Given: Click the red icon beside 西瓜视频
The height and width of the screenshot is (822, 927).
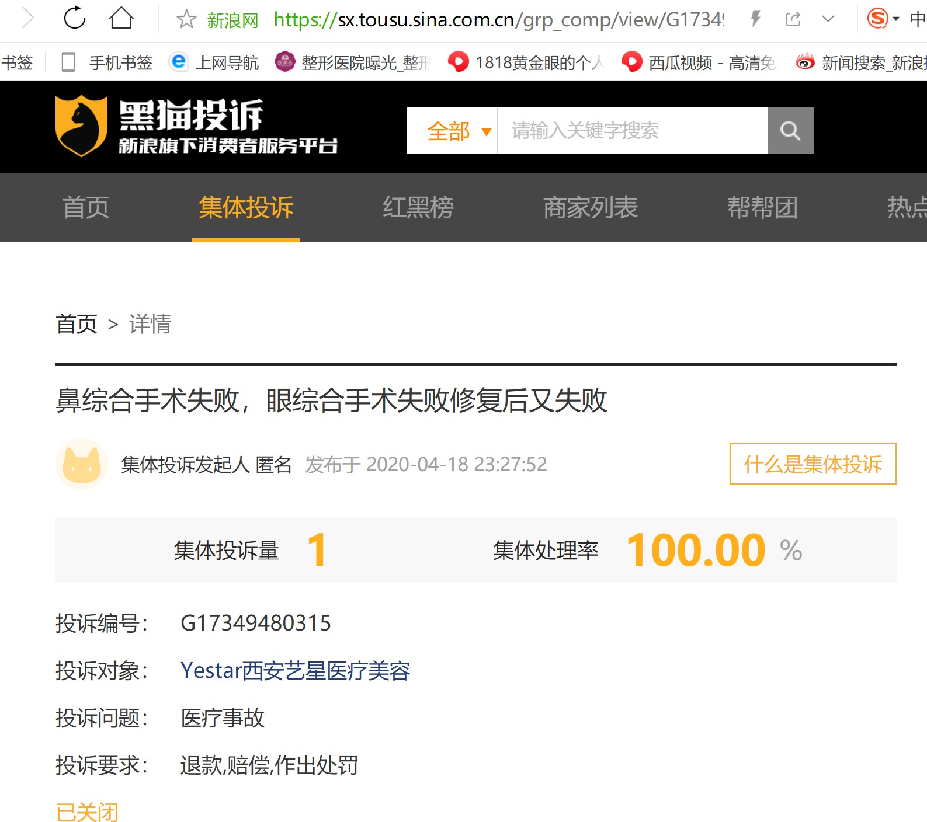Looking at the screenshot, I should tap(632, 61).
